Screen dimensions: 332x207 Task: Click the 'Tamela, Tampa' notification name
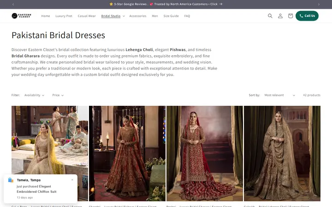pyautogui.click(x=29, y=180)
